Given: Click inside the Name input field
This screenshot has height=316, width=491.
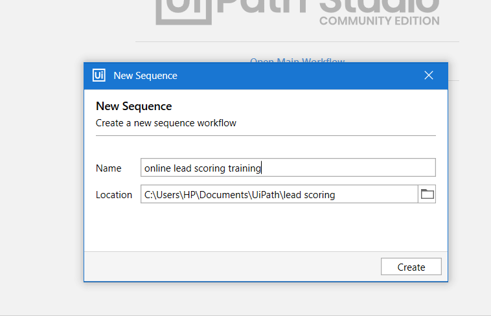Looking at the screenshot, I should [x=288, y=168].
